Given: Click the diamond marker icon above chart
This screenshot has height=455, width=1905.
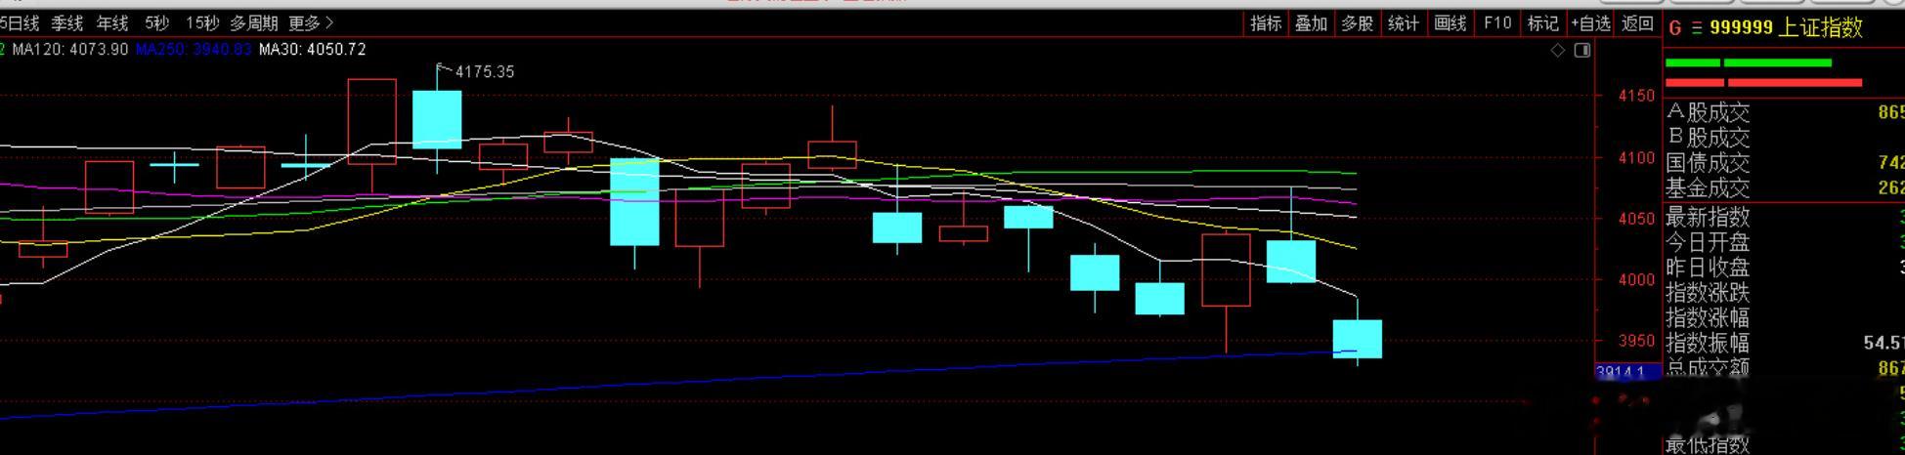Looking at the screenshot, I should pos(1558,50).
